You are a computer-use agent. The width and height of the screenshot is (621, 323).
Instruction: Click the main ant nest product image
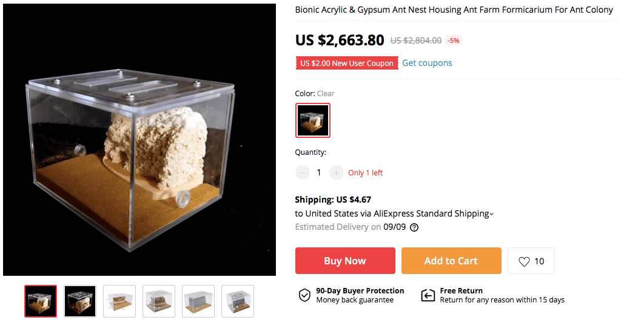pyautogui.click(x=139, y=140)
